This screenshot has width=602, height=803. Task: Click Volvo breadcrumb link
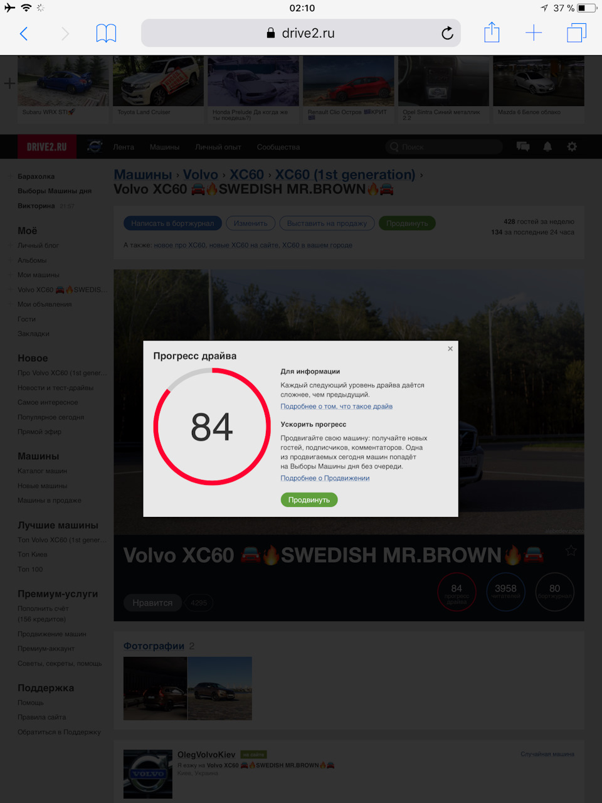tap(201, 174)
